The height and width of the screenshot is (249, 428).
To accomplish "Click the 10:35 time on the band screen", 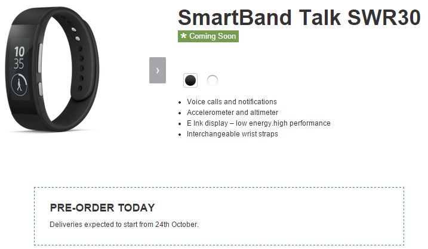I will [19, 58].
